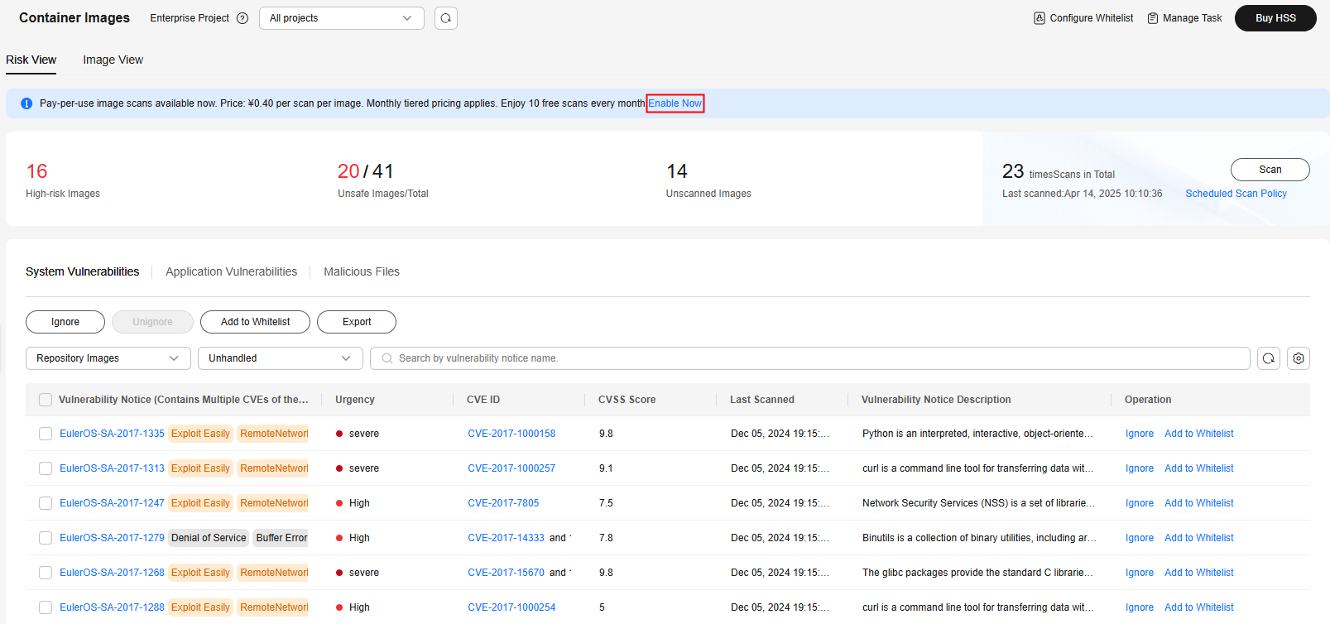Image resolution: width=1330 pixels, height=624 pixels.
Task: Check the EulerOS-SA-2017-1279 row
Action: tap(46, 538)
